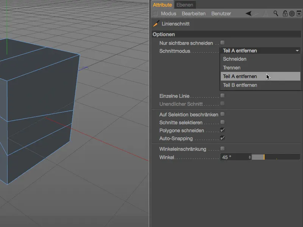
Task: Uncheck Polygone schneiden checkbox
Action: point(222,130)
